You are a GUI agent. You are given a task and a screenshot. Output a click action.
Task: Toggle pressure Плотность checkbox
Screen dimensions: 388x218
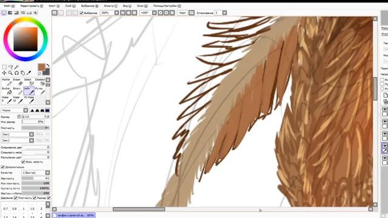click(x=16, y=198)
